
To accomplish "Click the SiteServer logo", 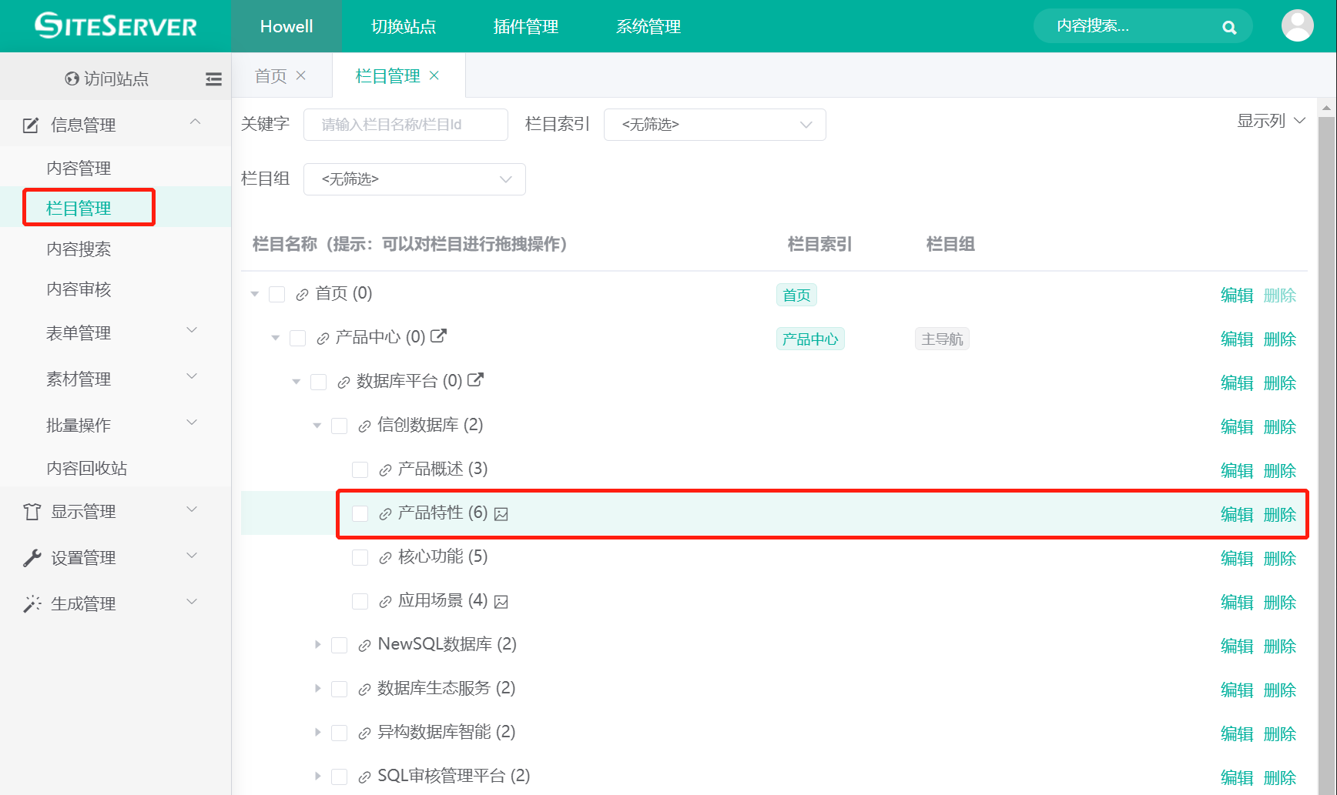I will click(x=116, y=26).
